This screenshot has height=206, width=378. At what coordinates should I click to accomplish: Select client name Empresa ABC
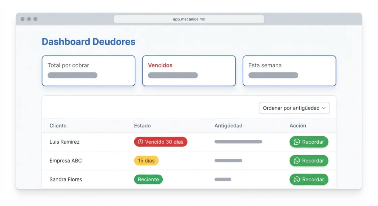pyautogui.click(x=65, y=161)
